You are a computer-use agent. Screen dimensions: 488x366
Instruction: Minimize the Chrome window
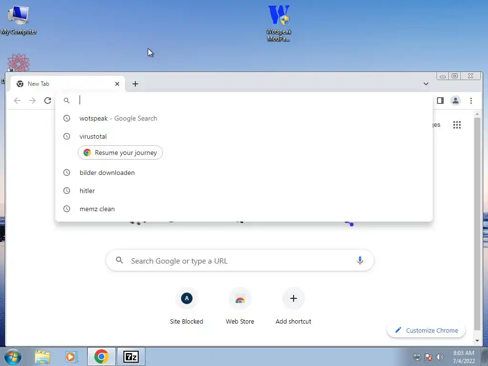pyautogui.click(x=442, y=76)
